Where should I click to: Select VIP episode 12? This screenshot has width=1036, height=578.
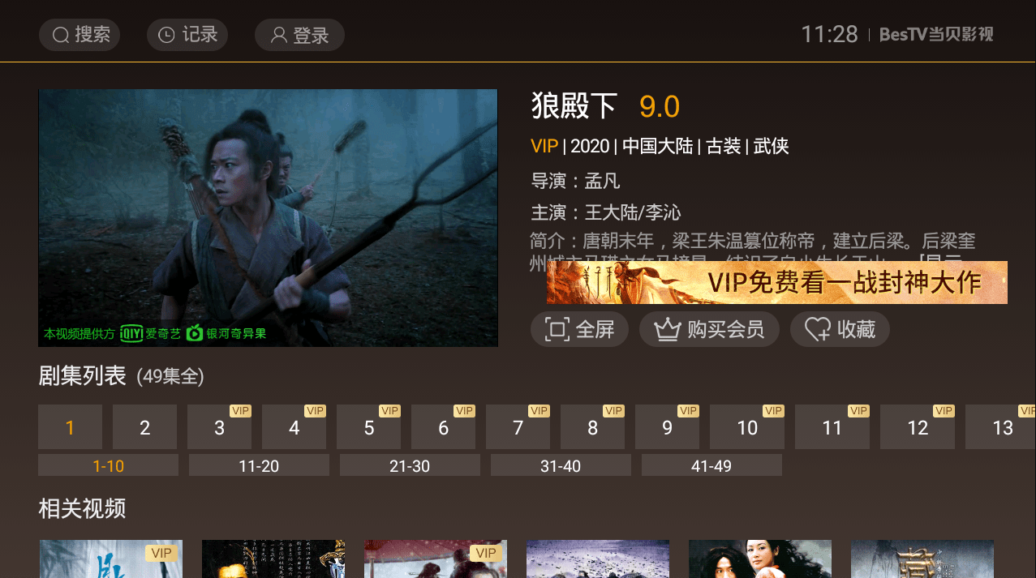pos(918,427)
